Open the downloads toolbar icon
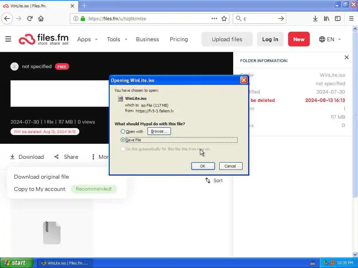This screenshot has width=358, height=268. [315, 18]
